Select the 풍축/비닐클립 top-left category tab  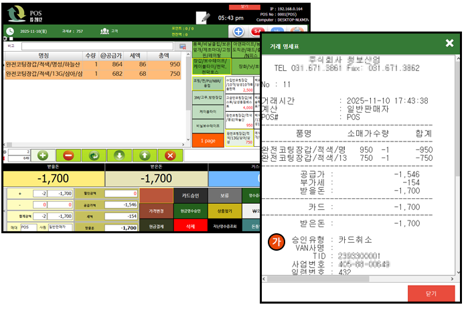click(212, 50)
